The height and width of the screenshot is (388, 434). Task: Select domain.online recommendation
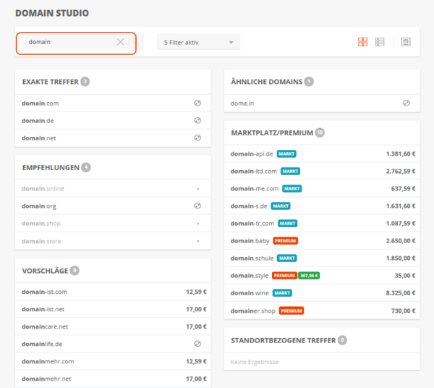113,189
